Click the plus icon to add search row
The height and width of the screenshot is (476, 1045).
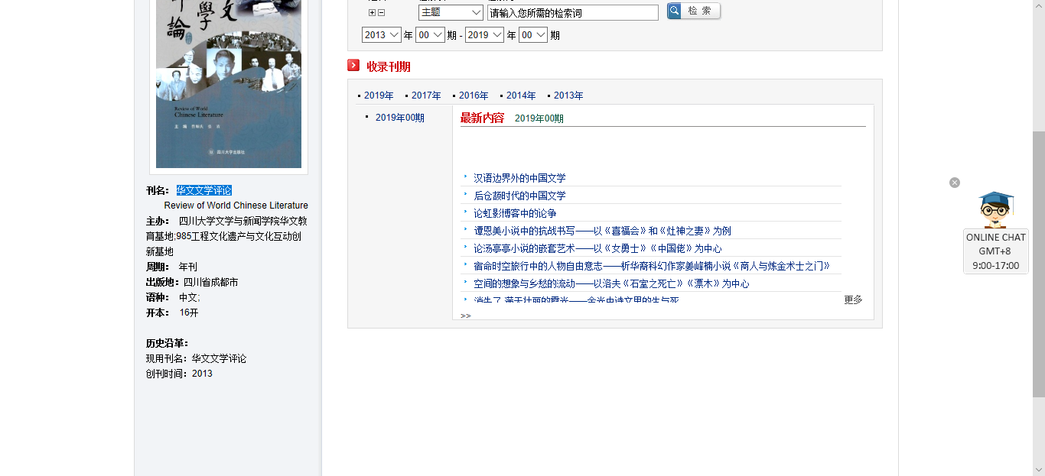pos(372,12)
